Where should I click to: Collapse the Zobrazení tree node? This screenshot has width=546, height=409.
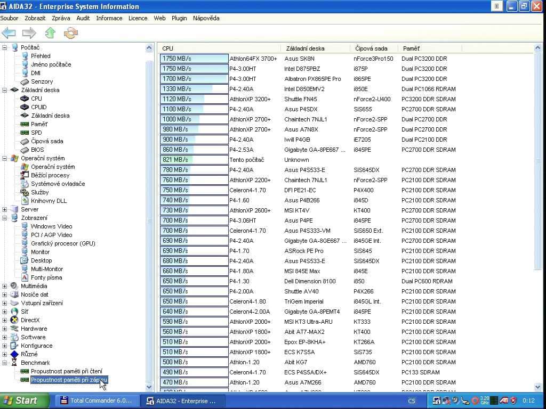pyautogui.click(x=4, y=218)
